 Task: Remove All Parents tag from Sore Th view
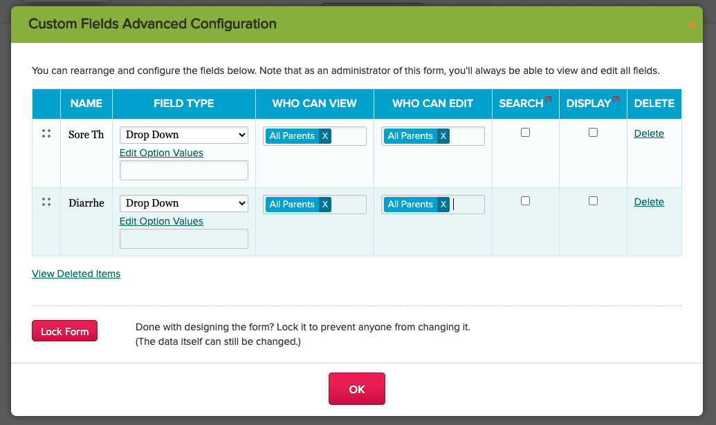click(x=325, y=136)
